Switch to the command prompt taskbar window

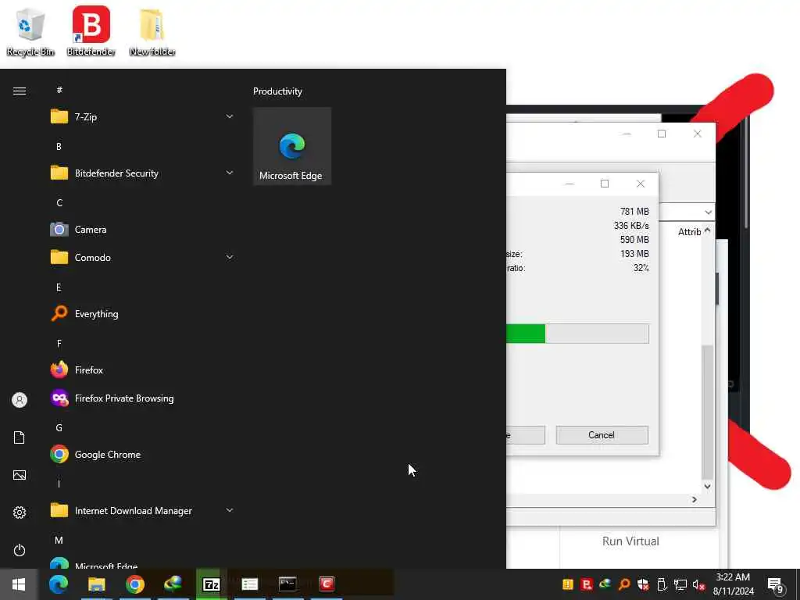(x=287, y=584)
